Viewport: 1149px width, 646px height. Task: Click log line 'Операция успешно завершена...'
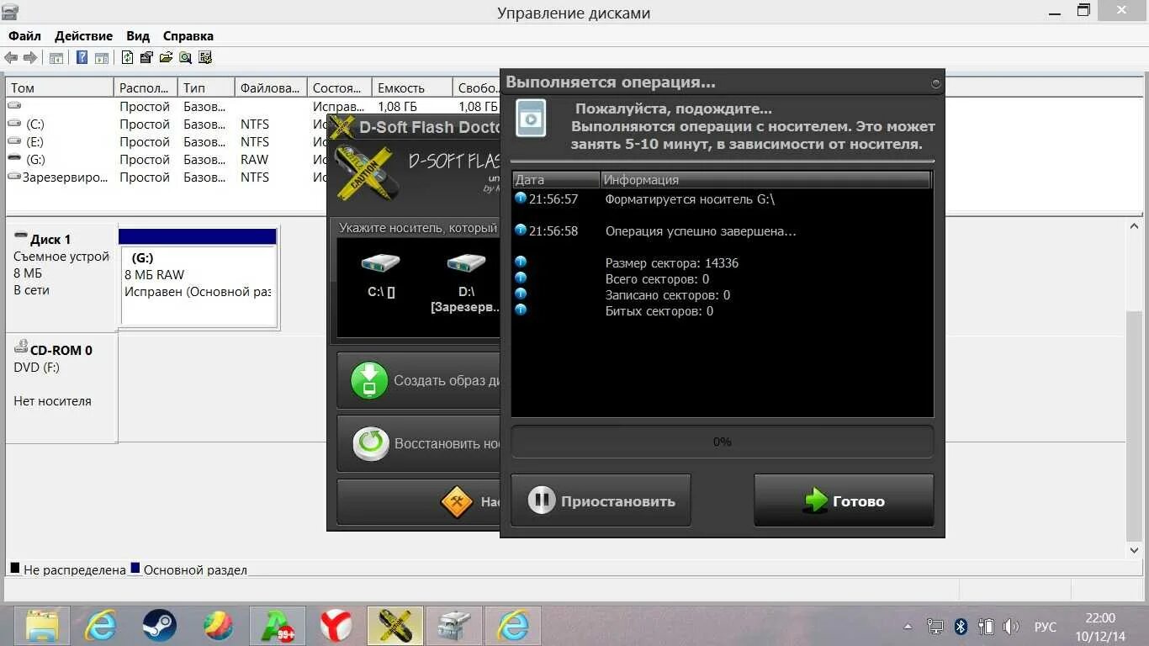[701, 231]
